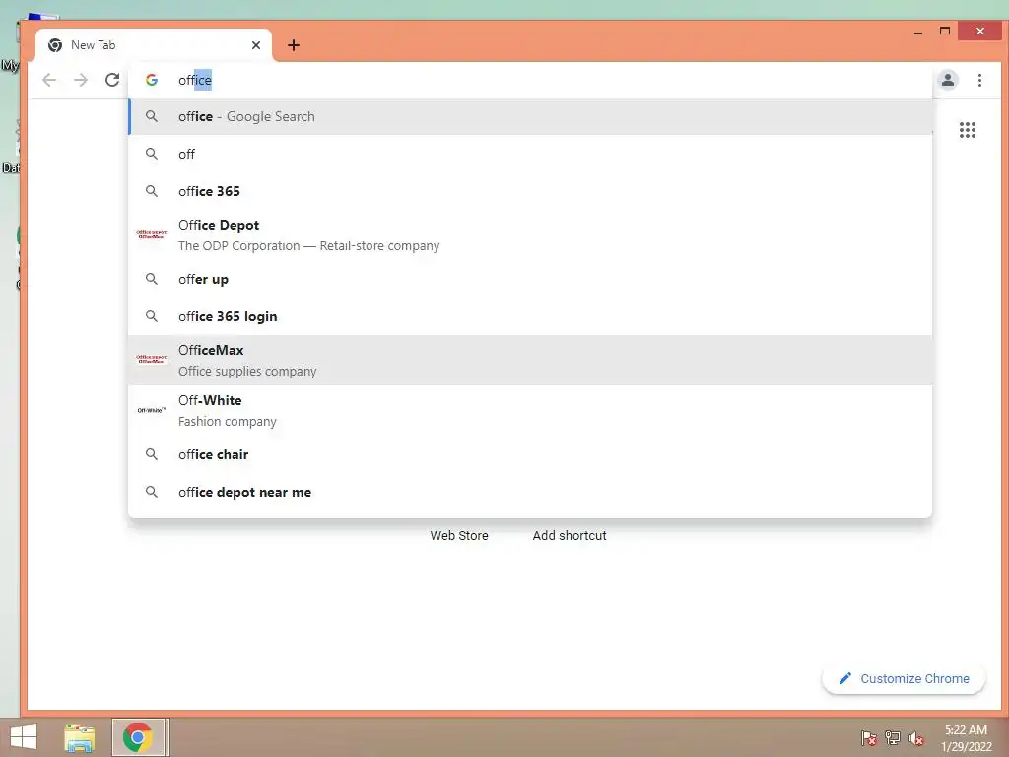The height and width of the screenshot is (757, 1009).
Task: Click the muted volume tray icon
Action: click(916, 738)
